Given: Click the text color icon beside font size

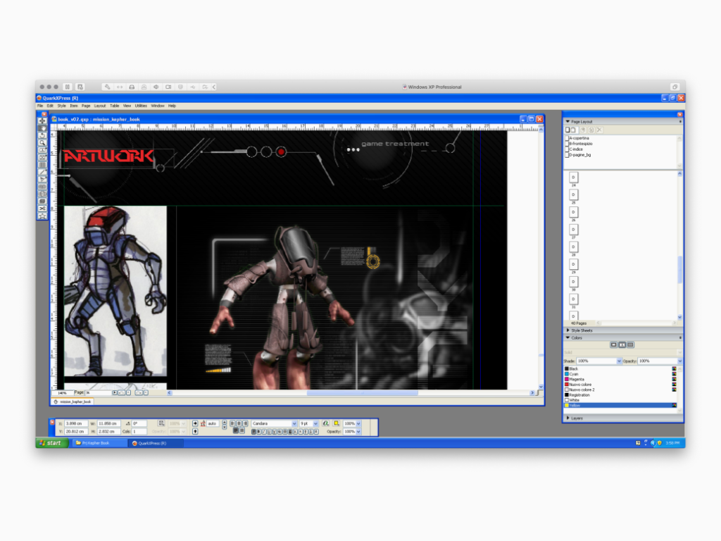Looking at the screenshot, I should coord(325,423).
